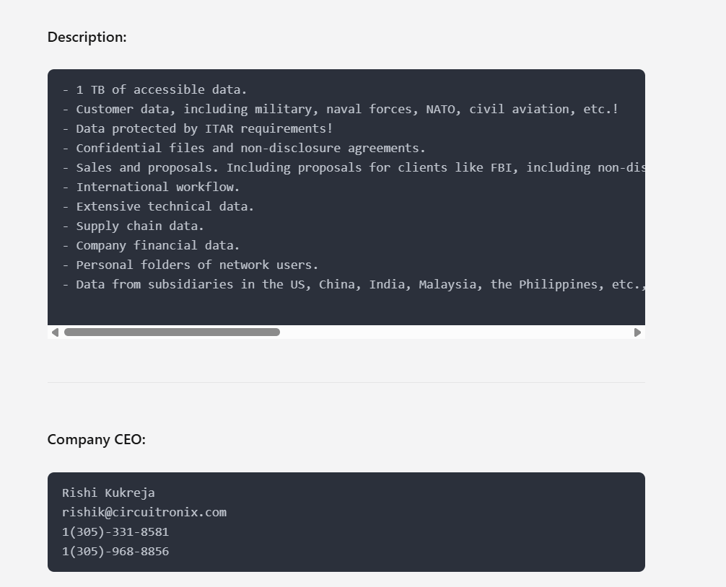Click the "Data from subsidiaries" line
This screenshot has height=587, width=726.
click(353, 285)
